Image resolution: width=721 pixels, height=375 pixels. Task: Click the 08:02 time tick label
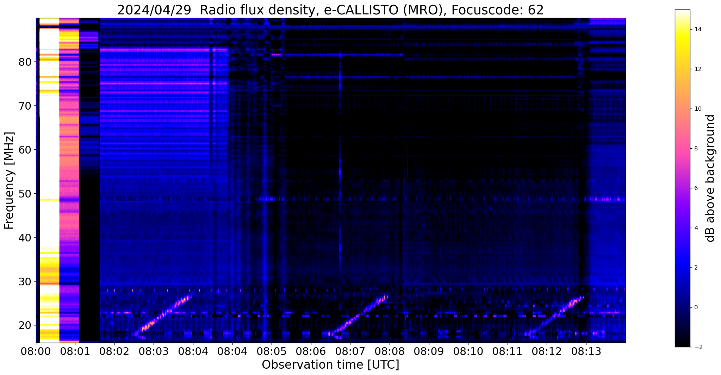coord(114,351)
